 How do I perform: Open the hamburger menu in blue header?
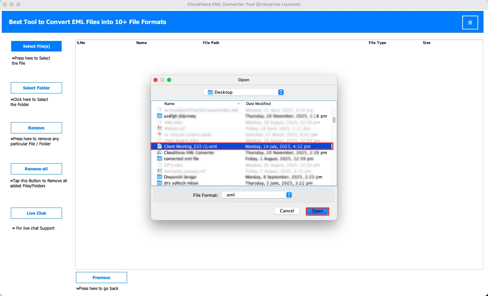[470, 23]
